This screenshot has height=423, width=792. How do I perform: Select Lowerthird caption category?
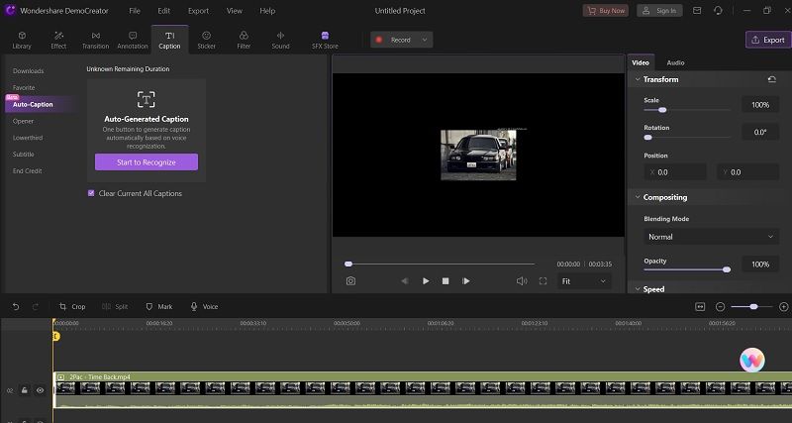(28, 138)
